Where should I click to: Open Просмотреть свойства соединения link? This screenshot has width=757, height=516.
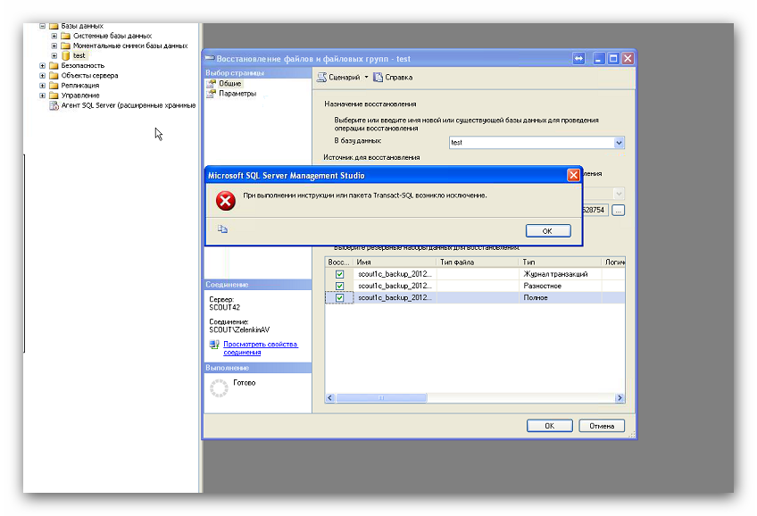(x=261, y=348)
